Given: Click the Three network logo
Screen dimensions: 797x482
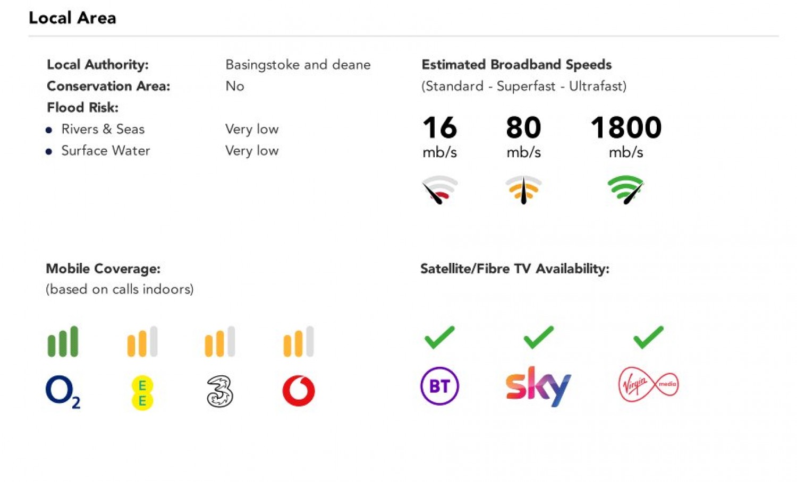Looking at the screenshot, I should click(x=220, y=391).
